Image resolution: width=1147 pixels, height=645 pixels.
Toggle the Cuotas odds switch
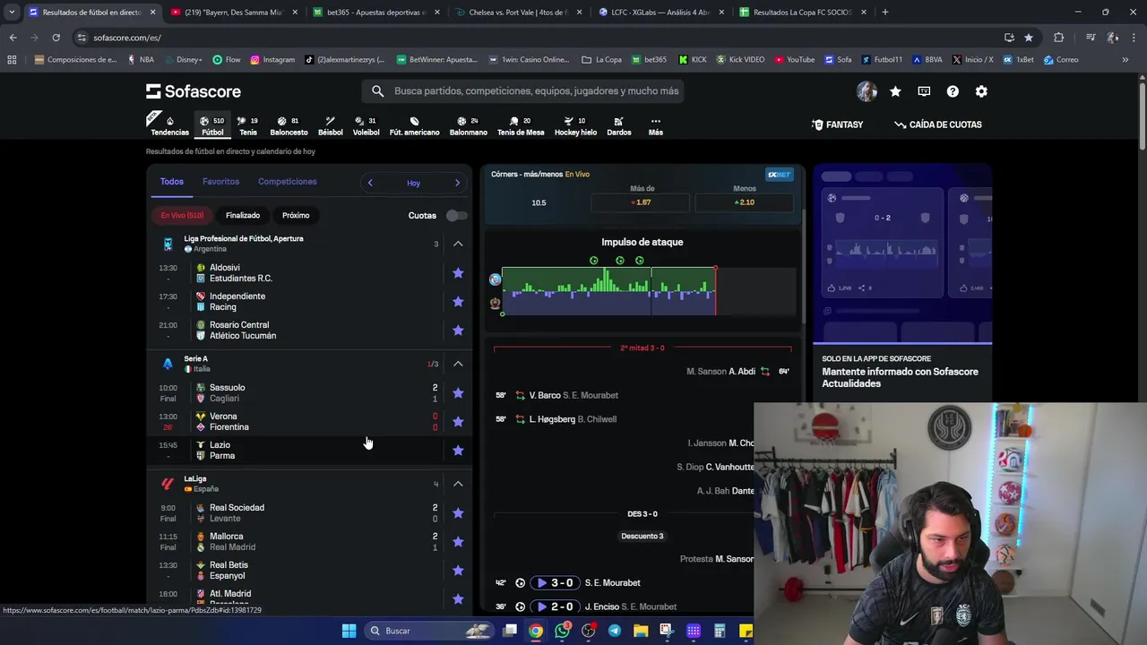point(456,215)
